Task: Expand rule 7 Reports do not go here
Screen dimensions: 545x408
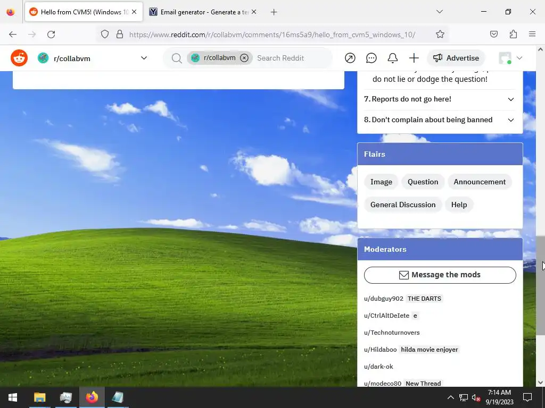Action: pos(440,99)
